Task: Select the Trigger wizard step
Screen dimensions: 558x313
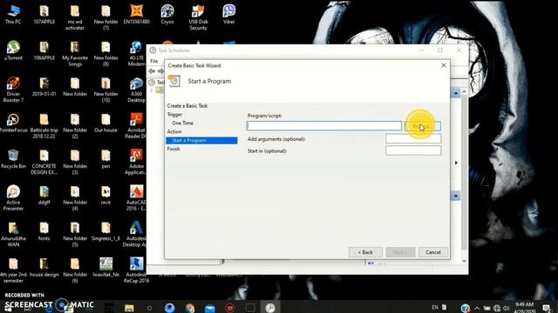Action: pos(174,114)
